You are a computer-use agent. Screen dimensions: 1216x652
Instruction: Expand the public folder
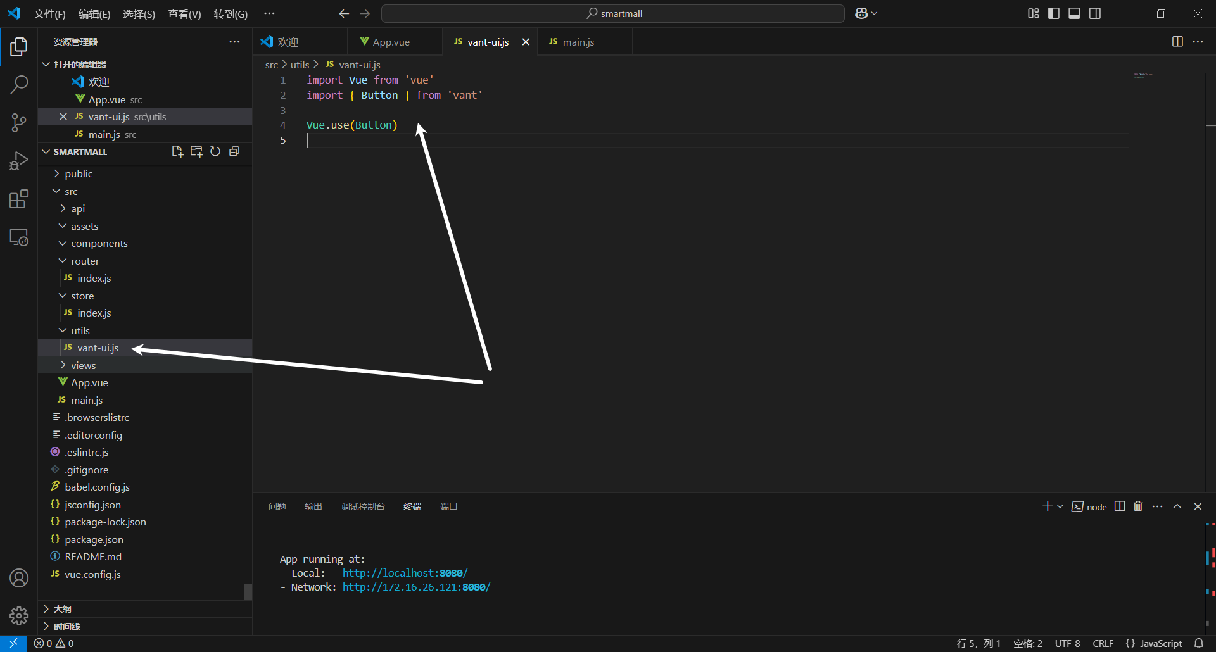[79, 174]
